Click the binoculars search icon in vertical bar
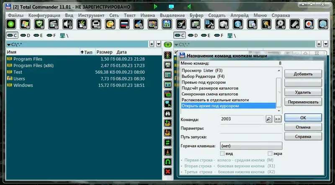Screen dimensions: 335x185 168,113
